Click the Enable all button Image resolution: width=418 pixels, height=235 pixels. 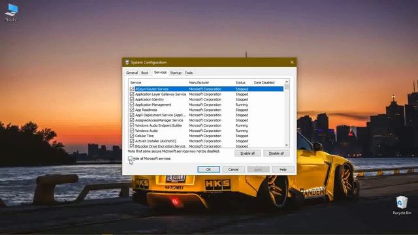(248, 153)
